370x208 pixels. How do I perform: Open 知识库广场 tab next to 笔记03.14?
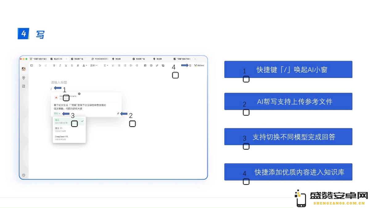[77, 59]
